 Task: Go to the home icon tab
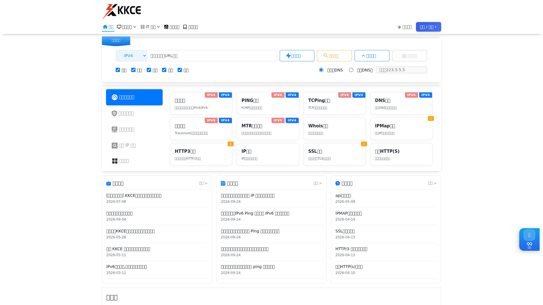[108, 27]
